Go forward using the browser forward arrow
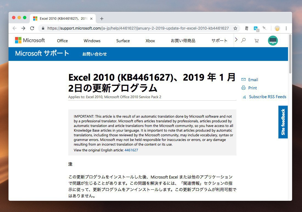 23,28
